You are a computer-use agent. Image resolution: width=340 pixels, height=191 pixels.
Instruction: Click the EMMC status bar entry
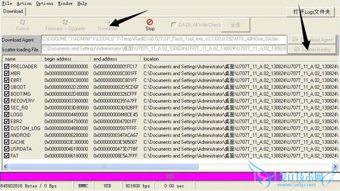pyautogui.click(x=83, y=186)
